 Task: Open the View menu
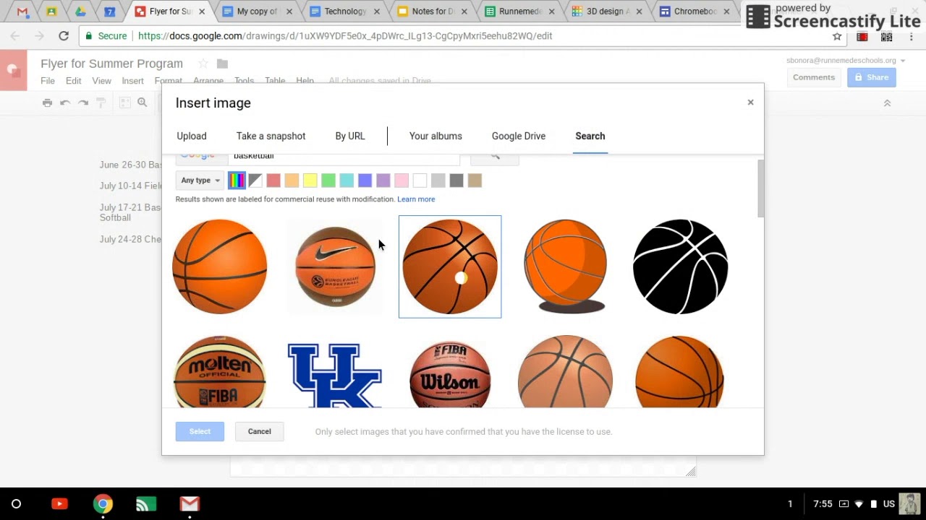tap(101, 81)
